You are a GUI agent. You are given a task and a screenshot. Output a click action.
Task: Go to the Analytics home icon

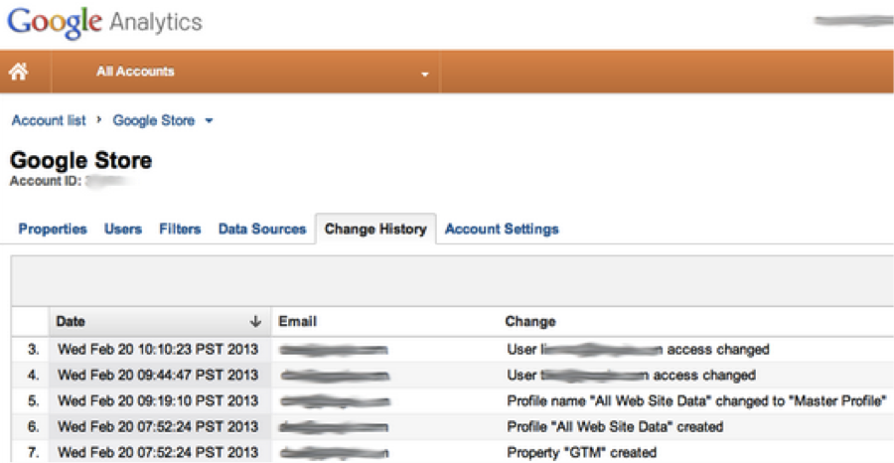coord(19,72)
